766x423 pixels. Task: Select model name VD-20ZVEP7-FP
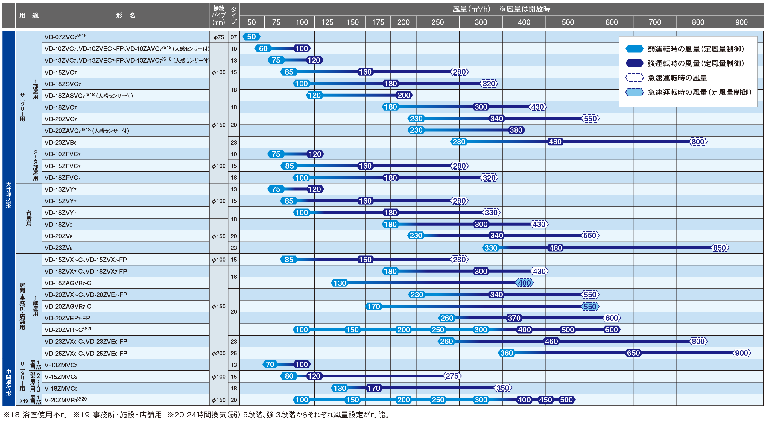point(67,318)
